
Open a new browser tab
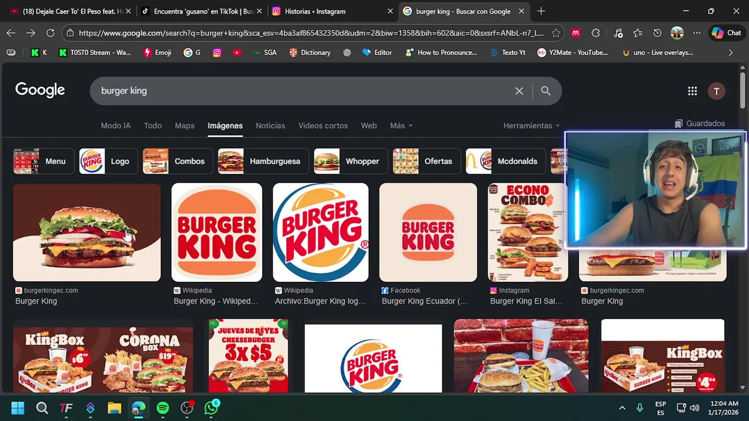click(541, 11)
